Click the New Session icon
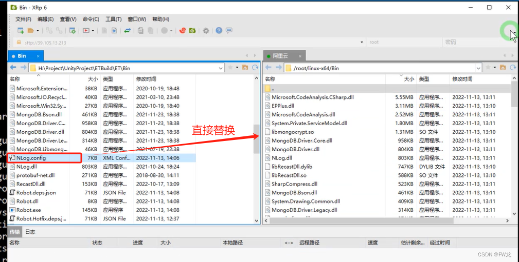519x262 pixels. pos(21,31)
